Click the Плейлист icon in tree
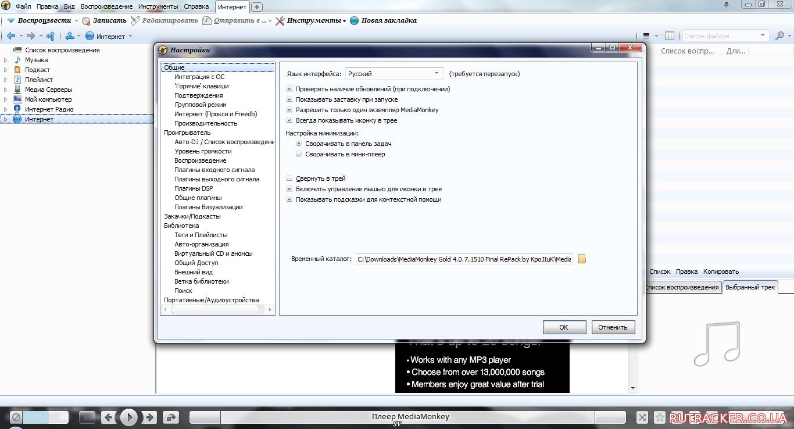 pos(17,80)
